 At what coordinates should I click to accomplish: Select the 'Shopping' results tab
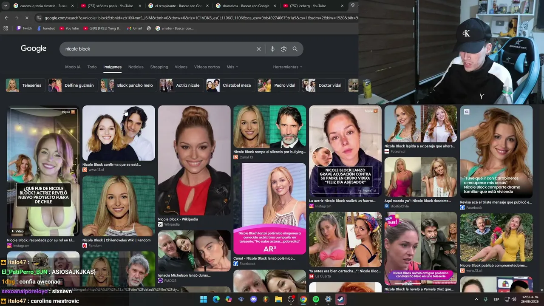(x=159, y=67)
